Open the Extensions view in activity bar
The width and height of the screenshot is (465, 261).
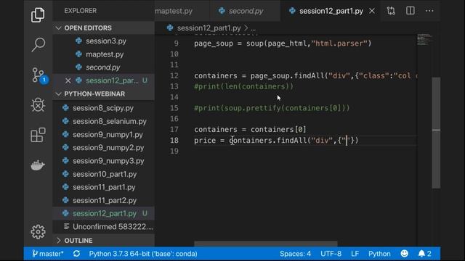[x=38, y=135]
